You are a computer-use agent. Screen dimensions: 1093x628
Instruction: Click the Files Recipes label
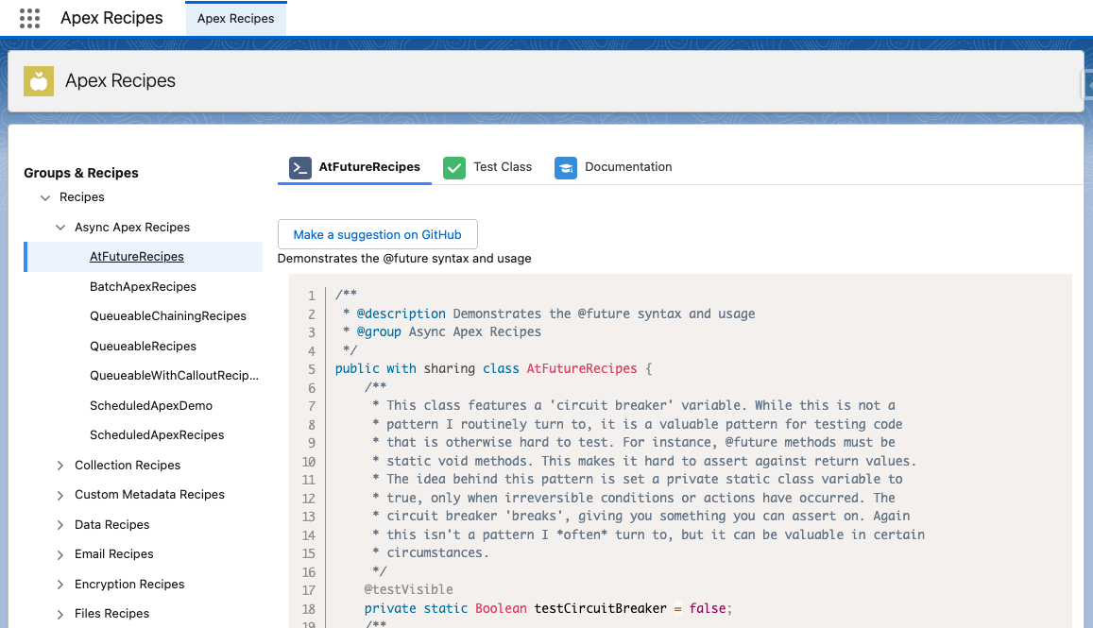pyautogui.click(x=112, y=614)
